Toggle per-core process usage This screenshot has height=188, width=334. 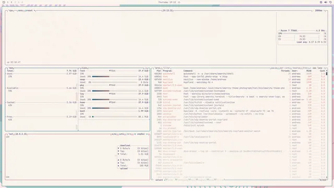tap(284, 68)
